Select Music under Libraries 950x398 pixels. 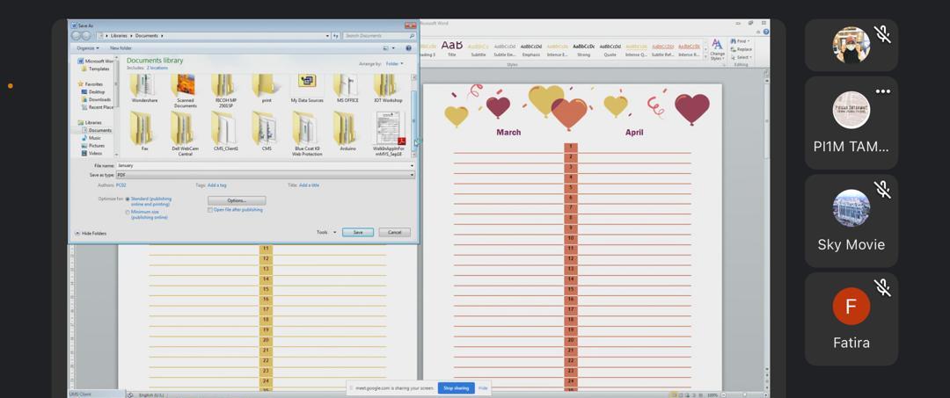click(91, 138)
